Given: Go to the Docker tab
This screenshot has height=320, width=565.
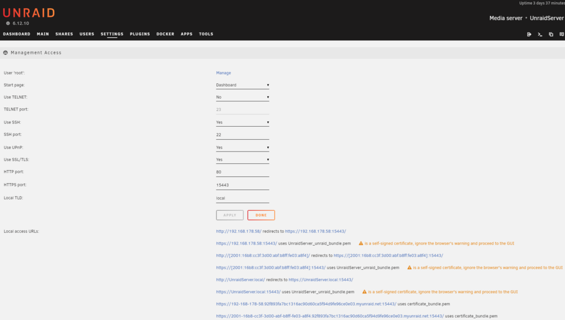Looking at the screenshot, I should 166,34.
